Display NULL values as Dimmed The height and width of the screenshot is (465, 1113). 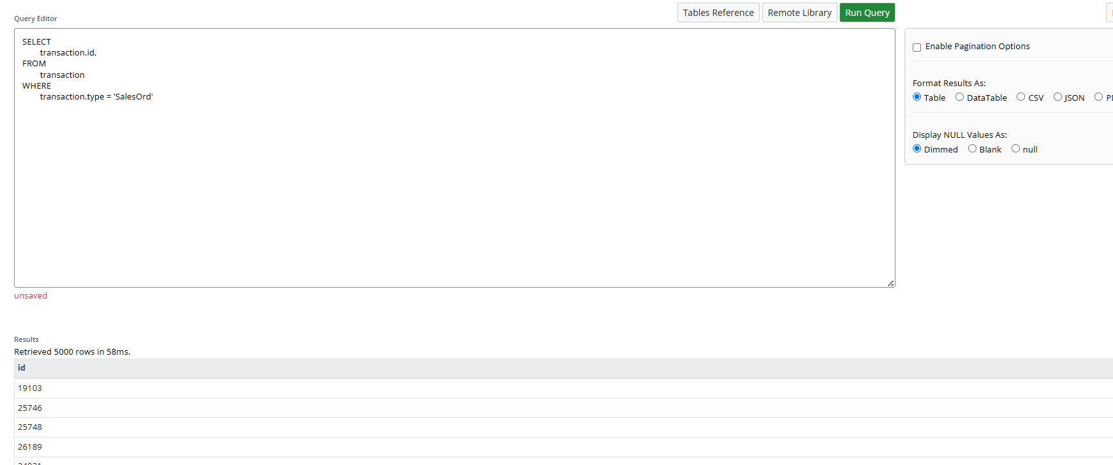[x=917, y=149]
